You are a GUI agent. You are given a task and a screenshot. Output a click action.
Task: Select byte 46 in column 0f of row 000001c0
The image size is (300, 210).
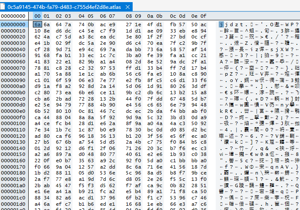pyautogui.click(x=204, y=198)
